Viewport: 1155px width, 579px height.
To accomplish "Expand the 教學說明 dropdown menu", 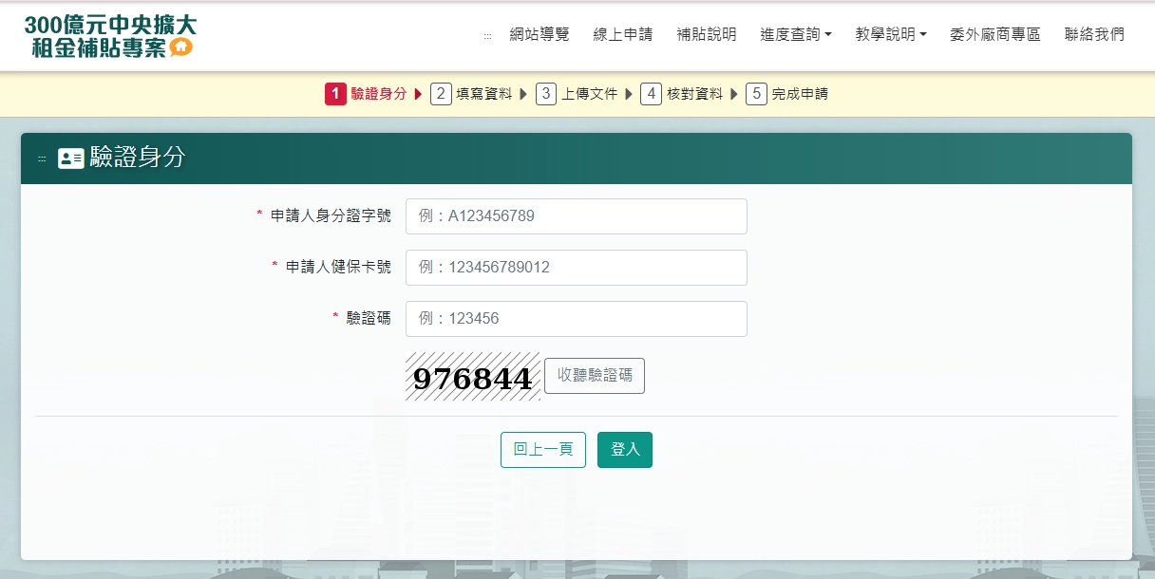I will 891,35.
